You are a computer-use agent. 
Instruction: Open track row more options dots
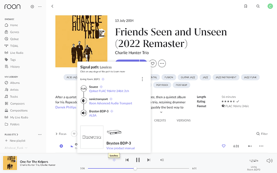pos(261,146)
